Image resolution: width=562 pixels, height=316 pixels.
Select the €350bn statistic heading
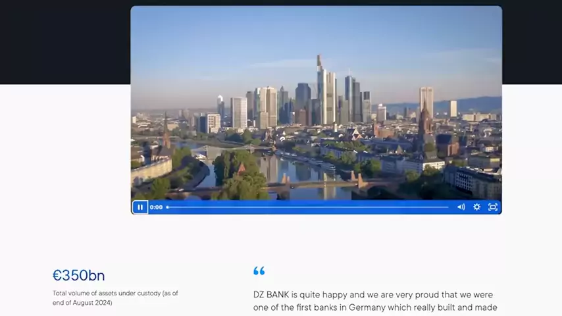pos(78,275)
